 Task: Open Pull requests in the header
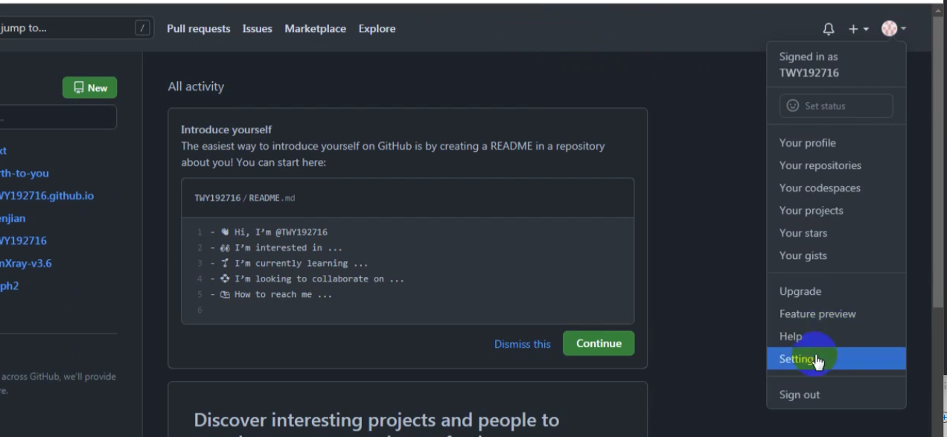point(198,28)
